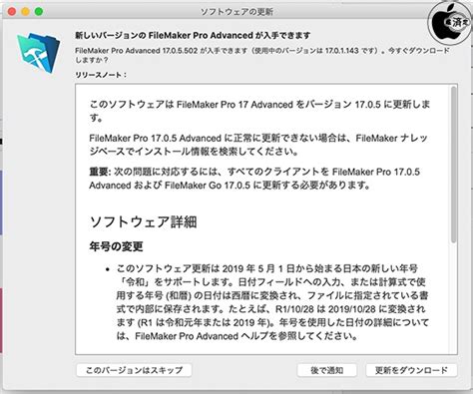Click the FileMaker Pro Advanced app icon
Viewport: 473px width, 394px height.
pos(39,53)
